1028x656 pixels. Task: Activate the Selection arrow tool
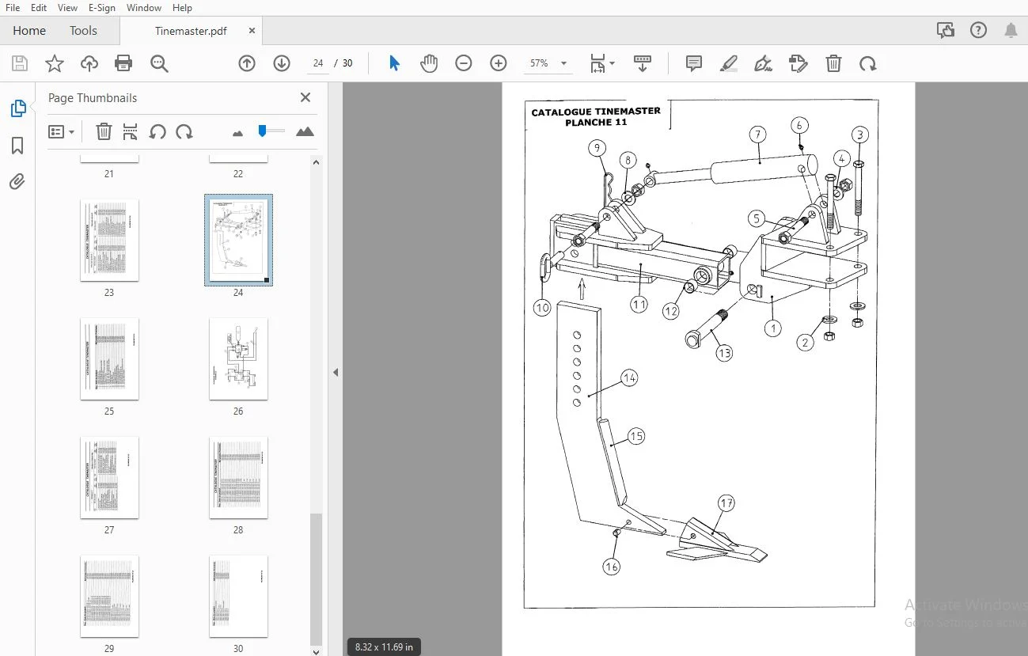click(x=394, y=63)
